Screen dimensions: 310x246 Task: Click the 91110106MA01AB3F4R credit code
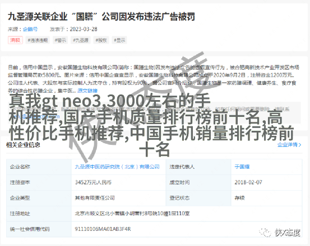103,229
